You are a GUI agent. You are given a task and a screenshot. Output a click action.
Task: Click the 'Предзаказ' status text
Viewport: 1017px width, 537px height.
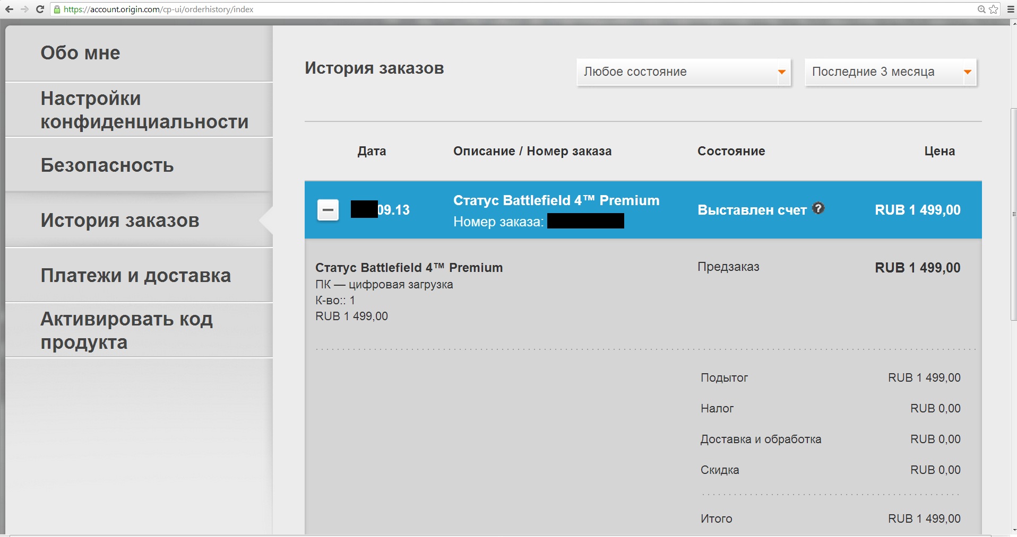point(728,267)
